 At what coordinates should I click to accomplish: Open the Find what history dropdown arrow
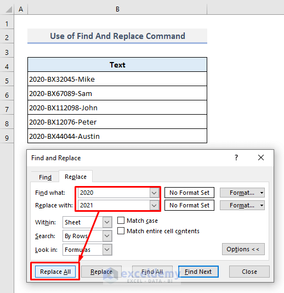154,193
